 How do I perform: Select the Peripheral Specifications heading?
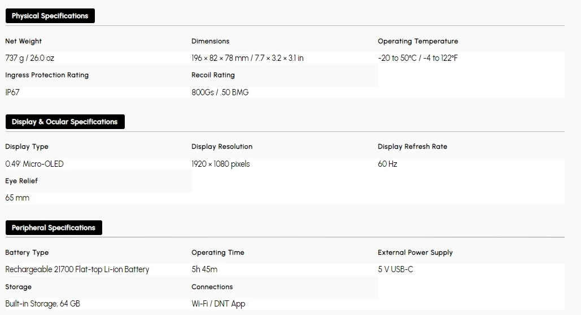point(54,228)
